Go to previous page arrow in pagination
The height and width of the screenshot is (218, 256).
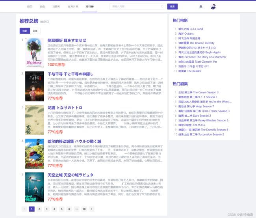(24, 209)
